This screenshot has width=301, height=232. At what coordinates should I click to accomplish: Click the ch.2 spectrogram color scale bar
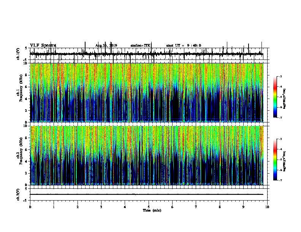click(x=275, y=160)
